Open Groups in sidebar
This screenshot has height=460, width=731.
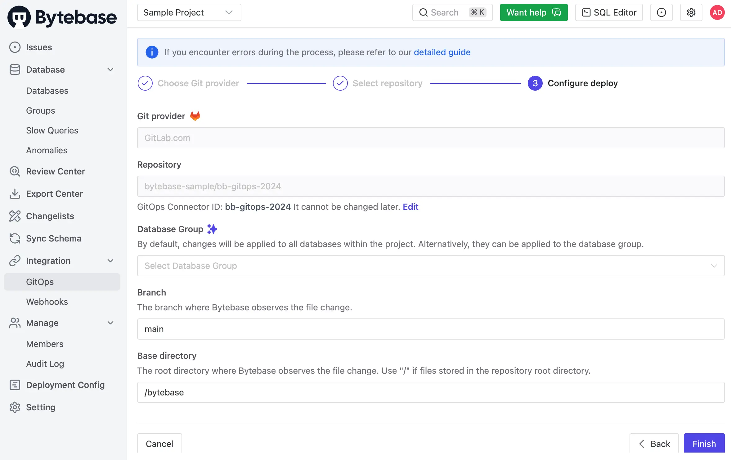click(41, 110)
